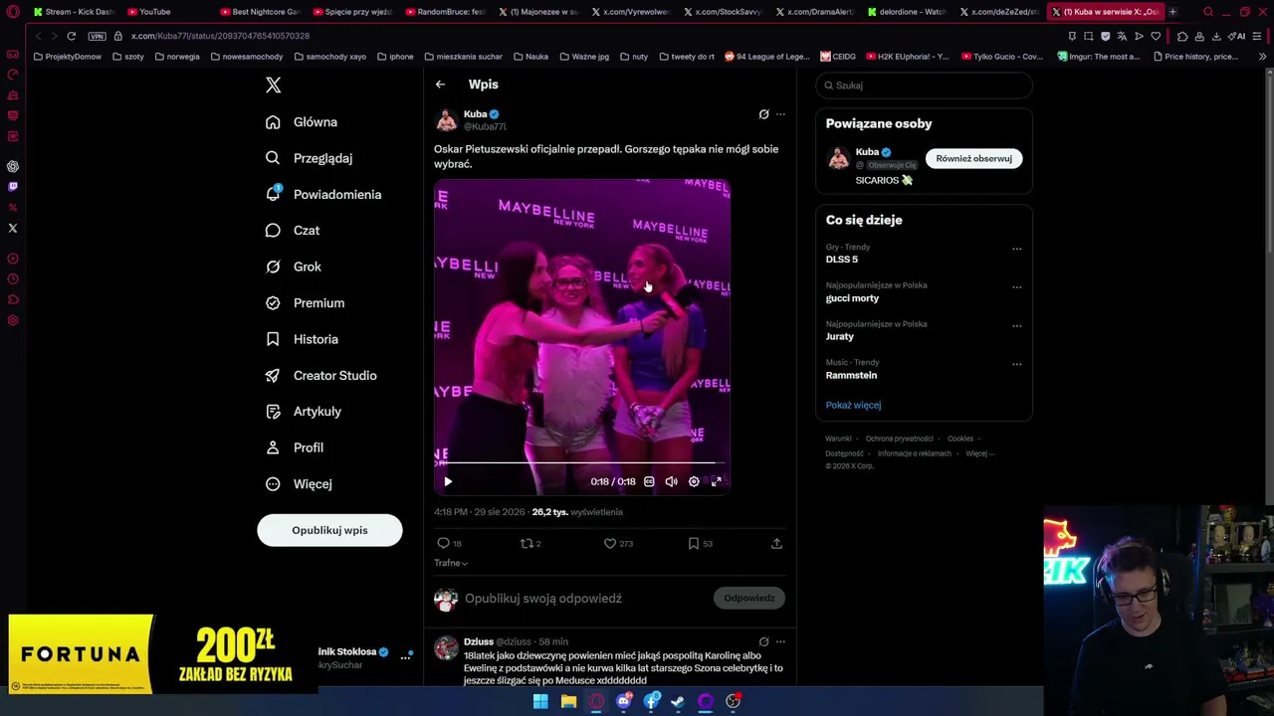Open Steam from the Windows taskbar

(x=678, y=701)
